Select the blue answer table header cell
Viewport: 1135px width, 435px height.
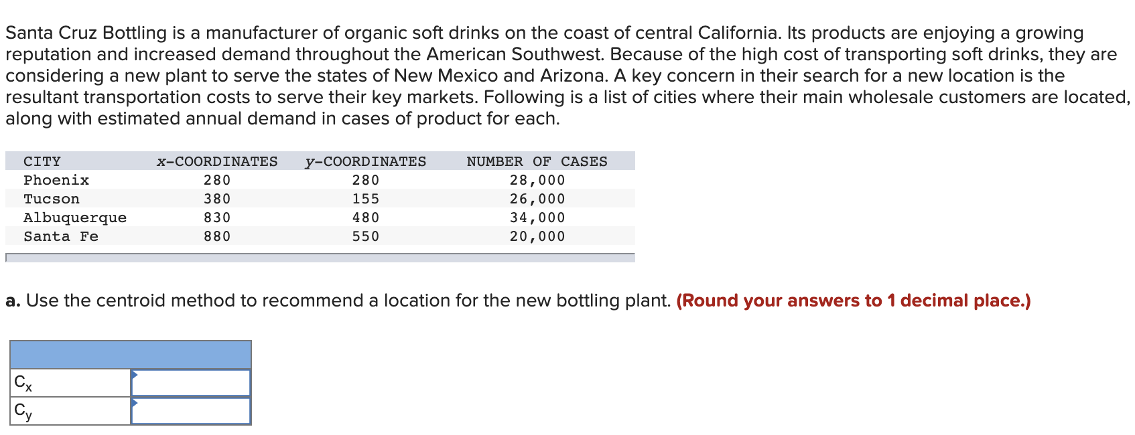(131, 353)
